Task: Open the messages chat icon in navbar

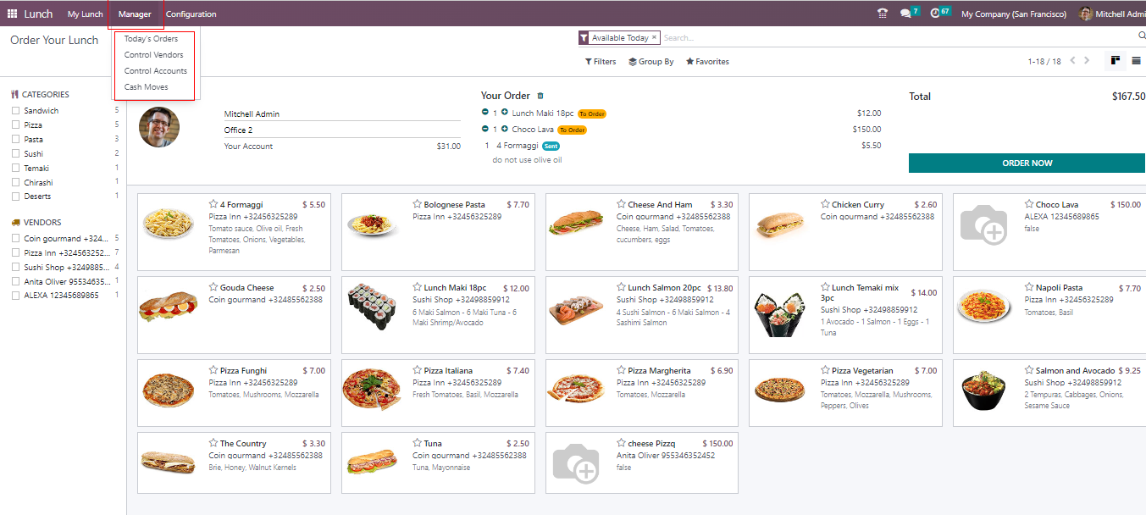Action: (x=905, y=14)
